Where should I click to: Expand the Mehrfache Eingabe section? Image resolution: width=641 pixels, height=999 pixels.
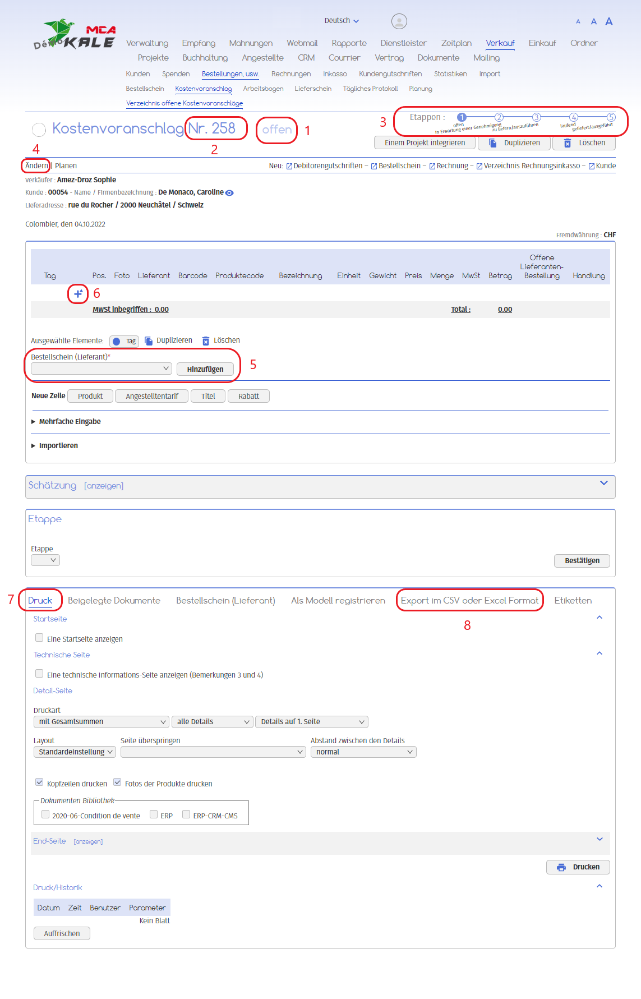(70, 422)
